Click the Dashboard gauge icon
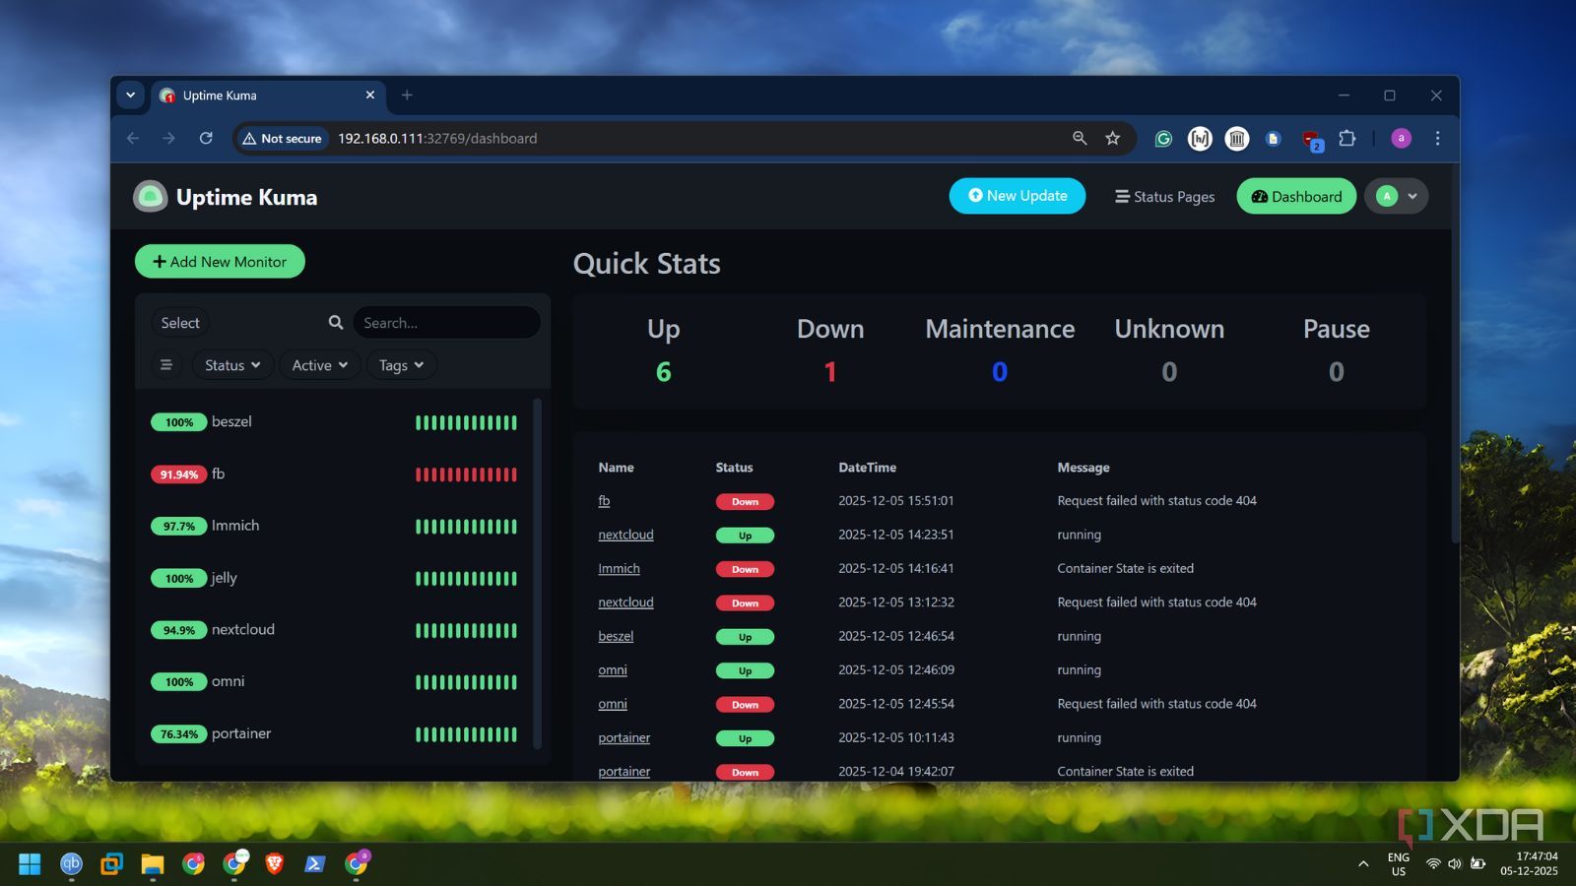 click(1261, 196)
